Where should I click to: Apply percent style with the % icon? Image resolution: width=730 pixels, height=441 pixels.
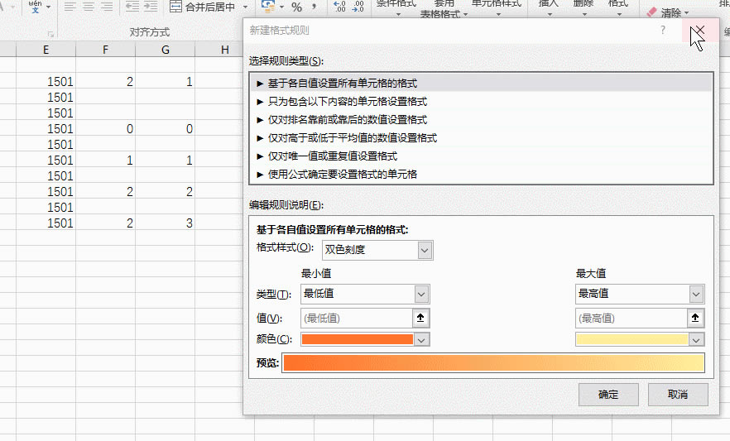(296, 7)
